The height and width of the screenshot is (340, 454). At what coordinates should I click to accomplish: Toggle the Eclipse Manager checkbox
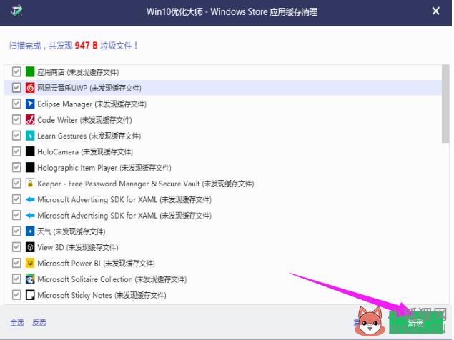click(x=16, y=104)
